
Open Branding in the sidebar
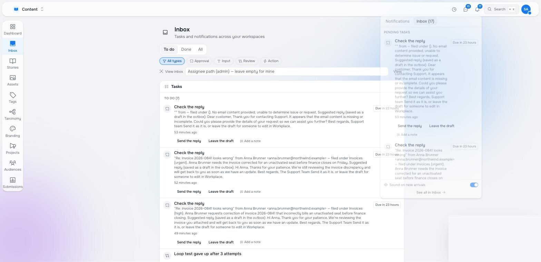[13, 132]
